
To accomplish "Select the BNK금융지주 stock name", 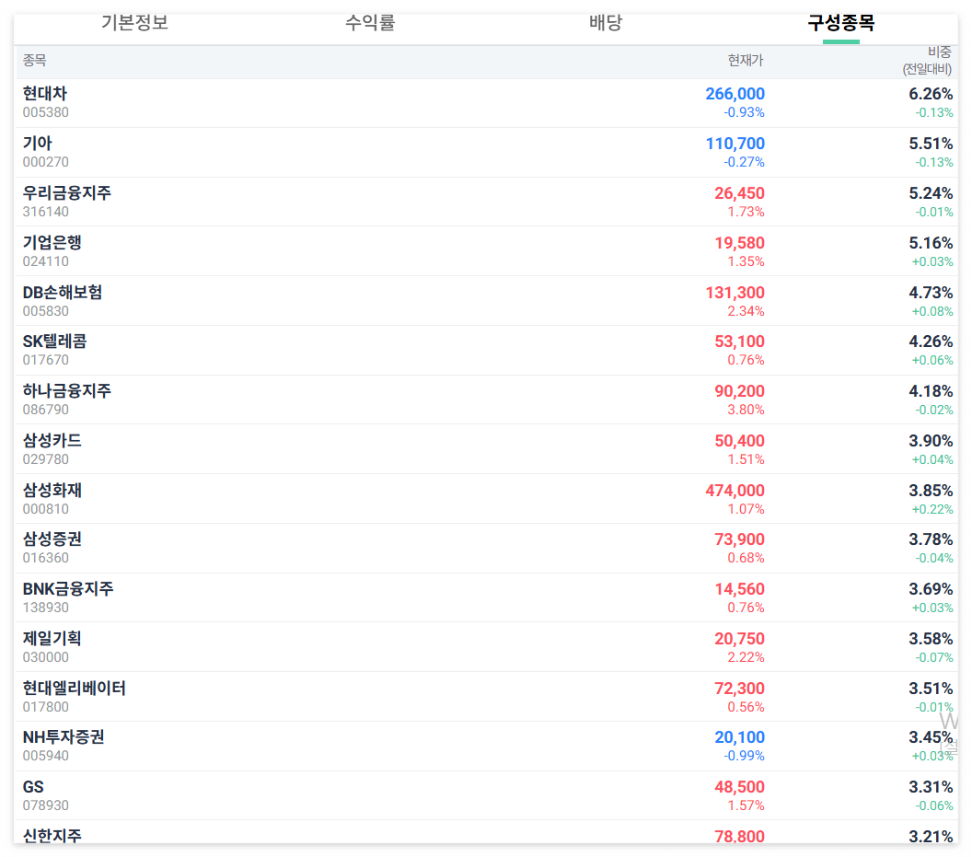I will click(68, 588).
